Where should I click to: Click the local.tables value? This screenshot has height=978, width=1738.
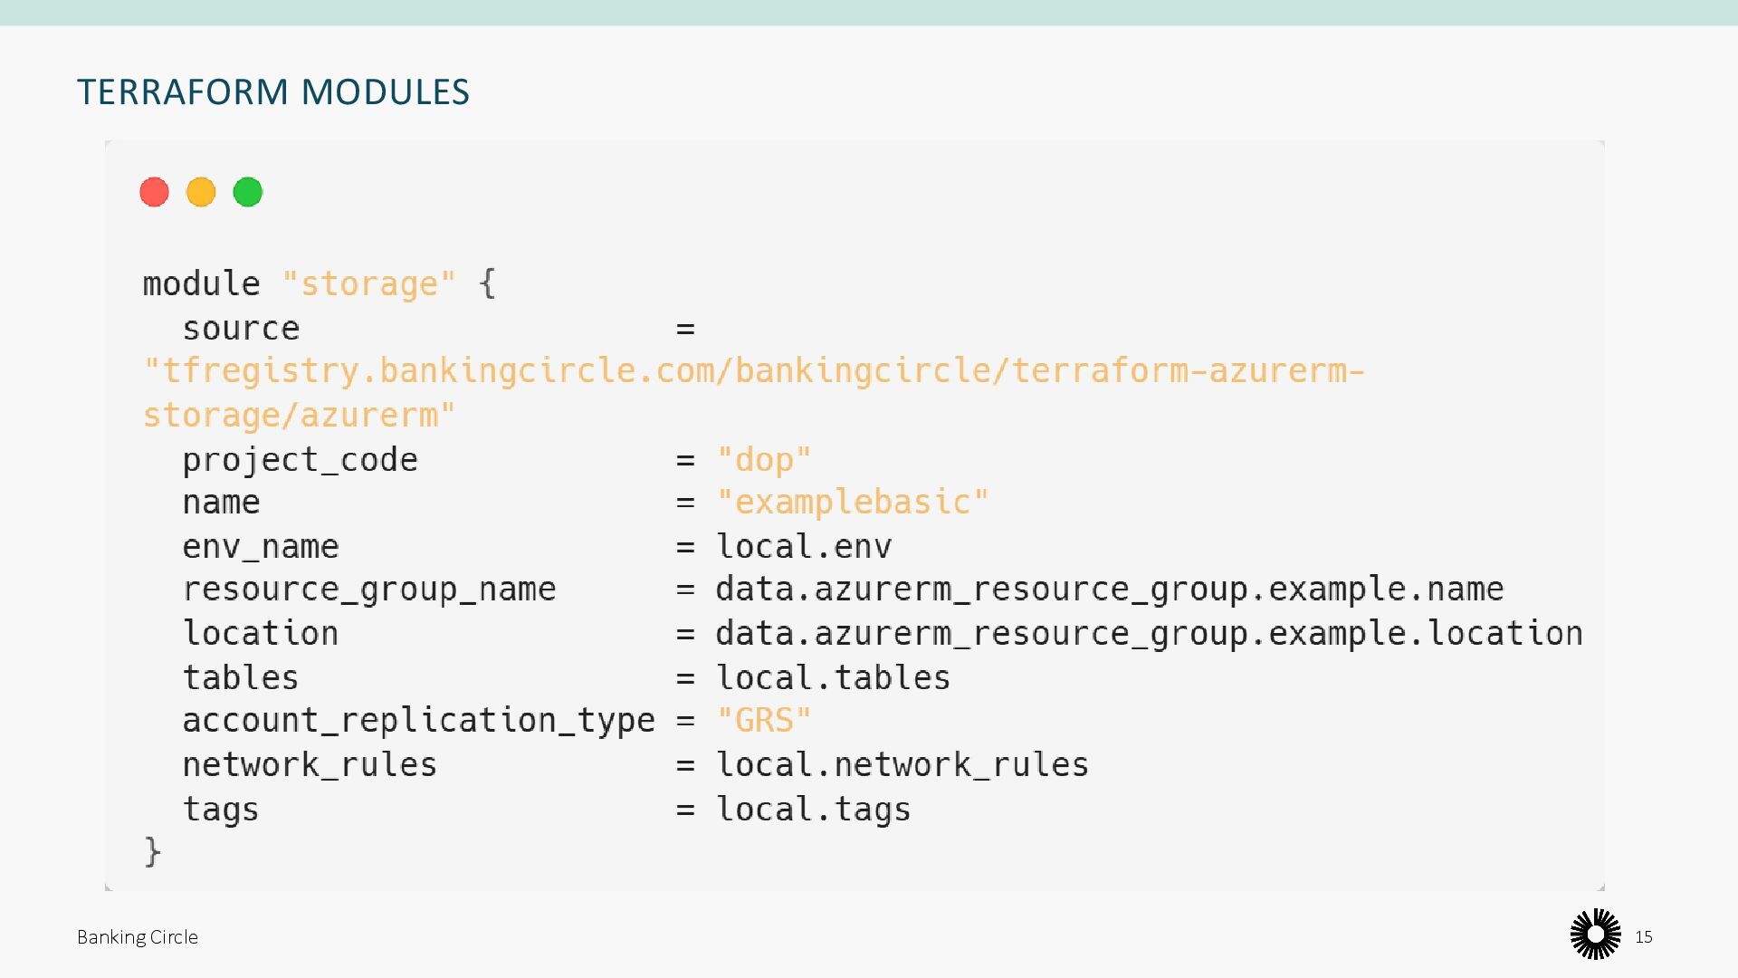(833, 678)
